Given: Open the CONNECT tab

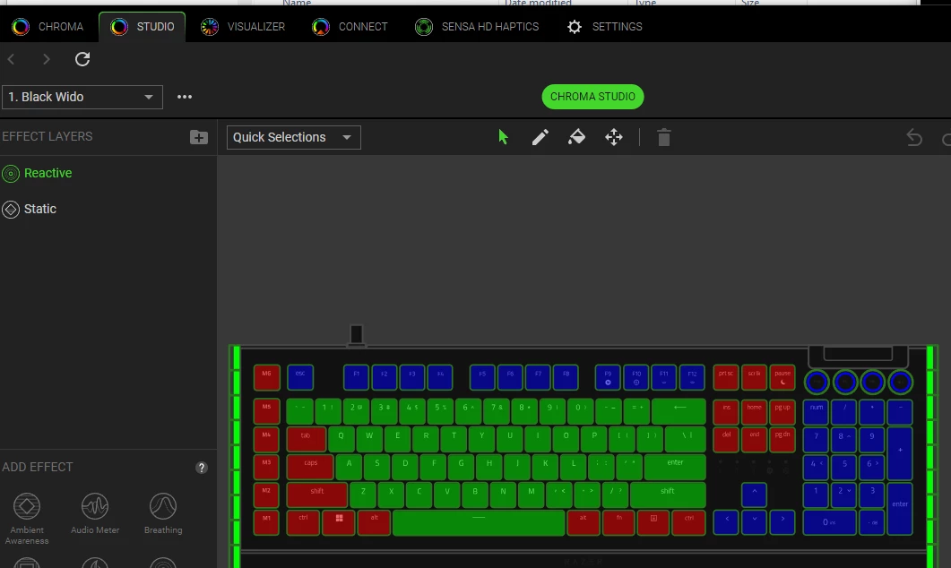Looking at the screenshot, I should 350,27.
